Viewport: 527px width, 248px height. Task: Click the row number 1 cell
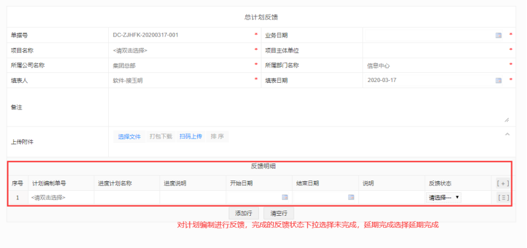(x=18, y=197)
